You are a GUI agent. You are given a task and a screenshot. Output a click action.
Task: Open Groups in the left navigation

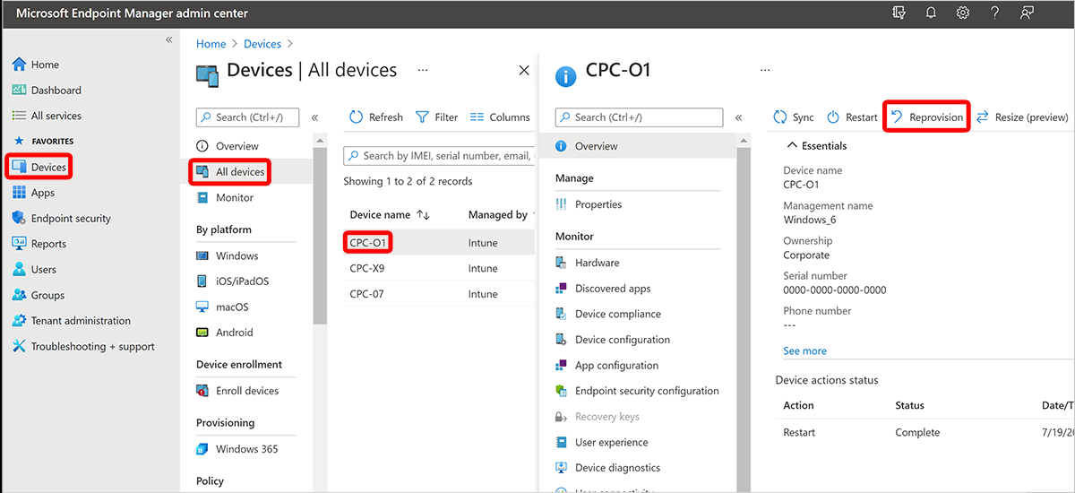point(39,295)
